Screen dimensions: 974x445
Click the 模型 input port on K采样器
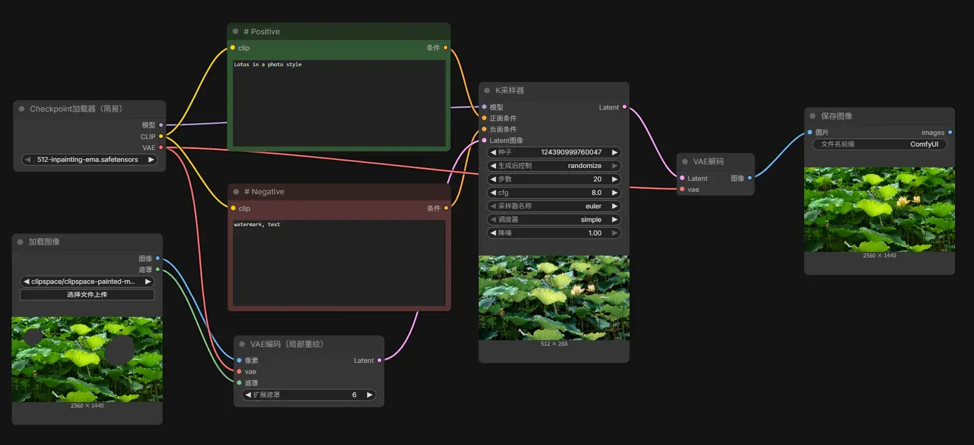[x=484, y=107]
